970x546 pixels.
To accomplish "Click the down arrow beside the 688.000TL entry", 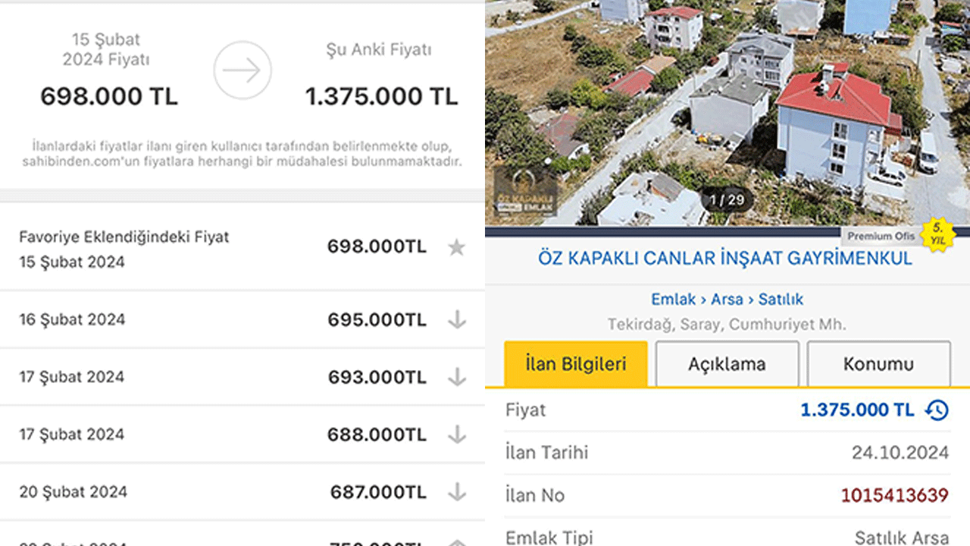I will (457, 435).
